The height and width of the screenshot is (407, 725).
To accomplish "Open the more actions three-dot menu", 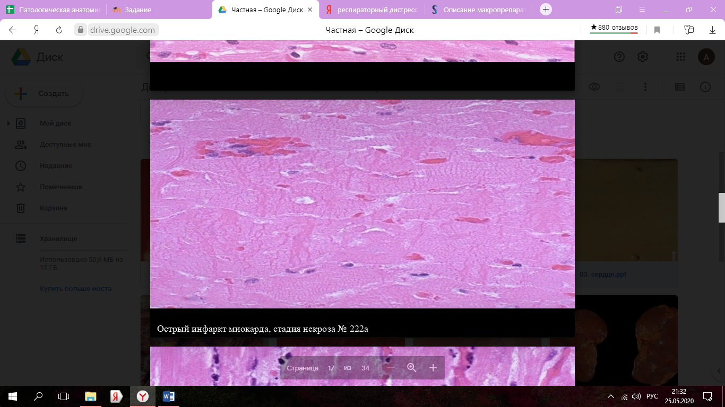I will [645, 87].
